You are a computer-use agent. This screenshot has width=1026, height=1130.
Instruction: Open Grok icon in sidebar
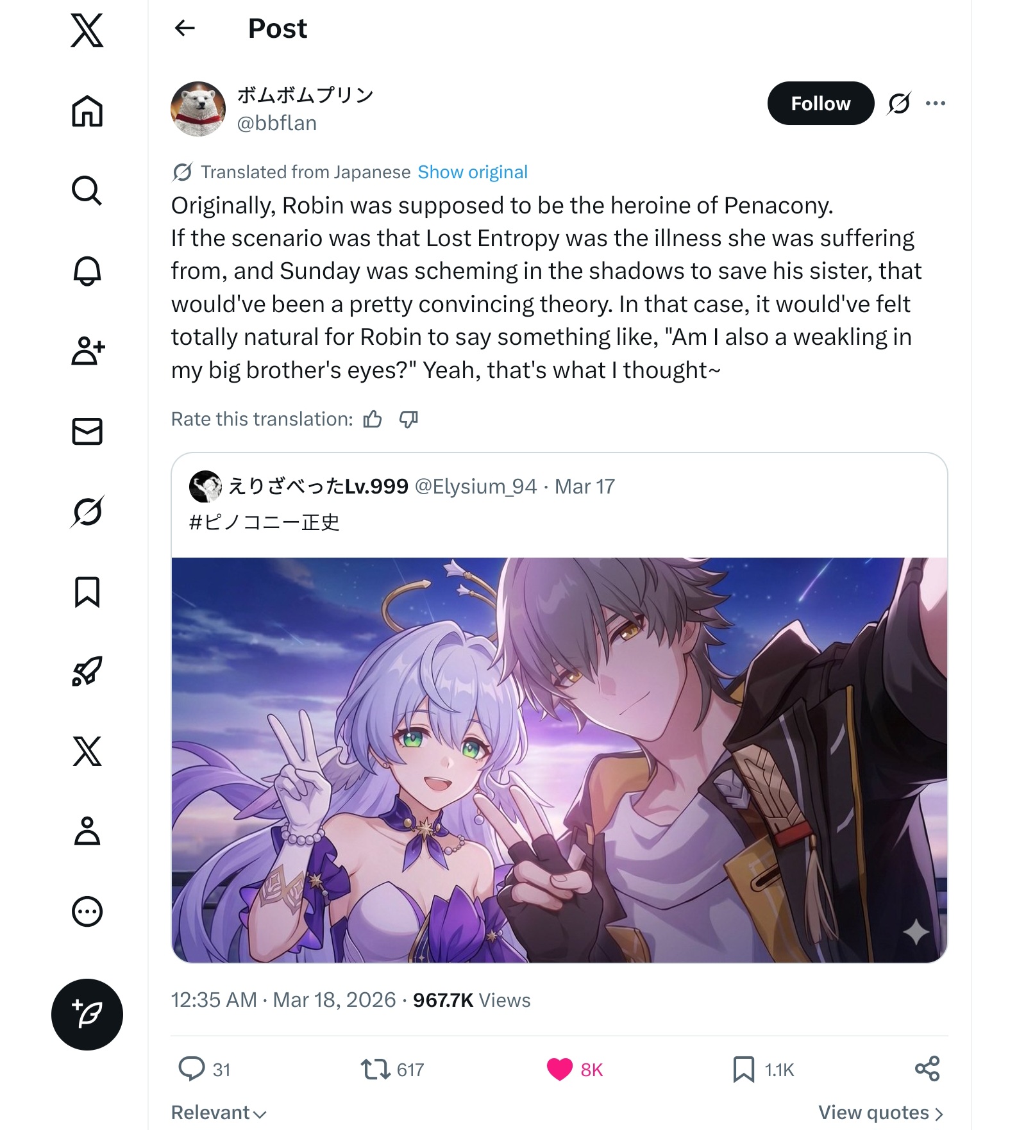87,511
